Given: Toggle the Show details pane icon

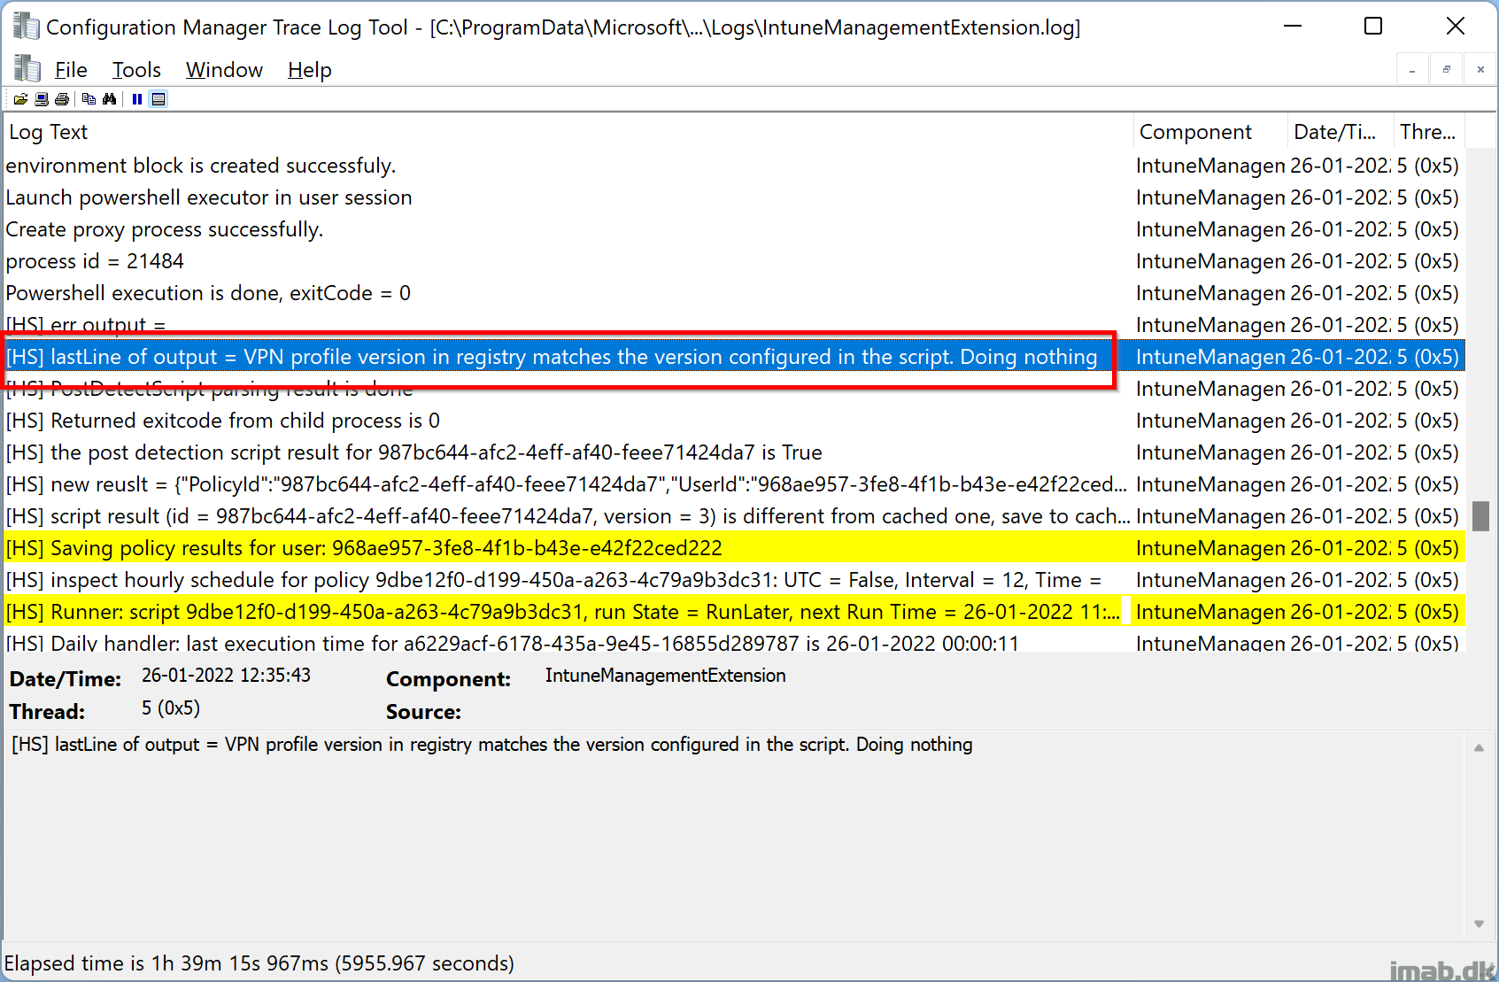Looking at the screenshot, I should 158,99.
